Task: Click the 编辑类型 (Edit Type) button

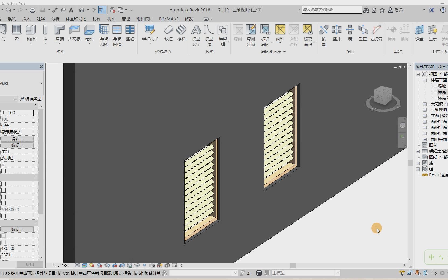Action: coord(30,99)
